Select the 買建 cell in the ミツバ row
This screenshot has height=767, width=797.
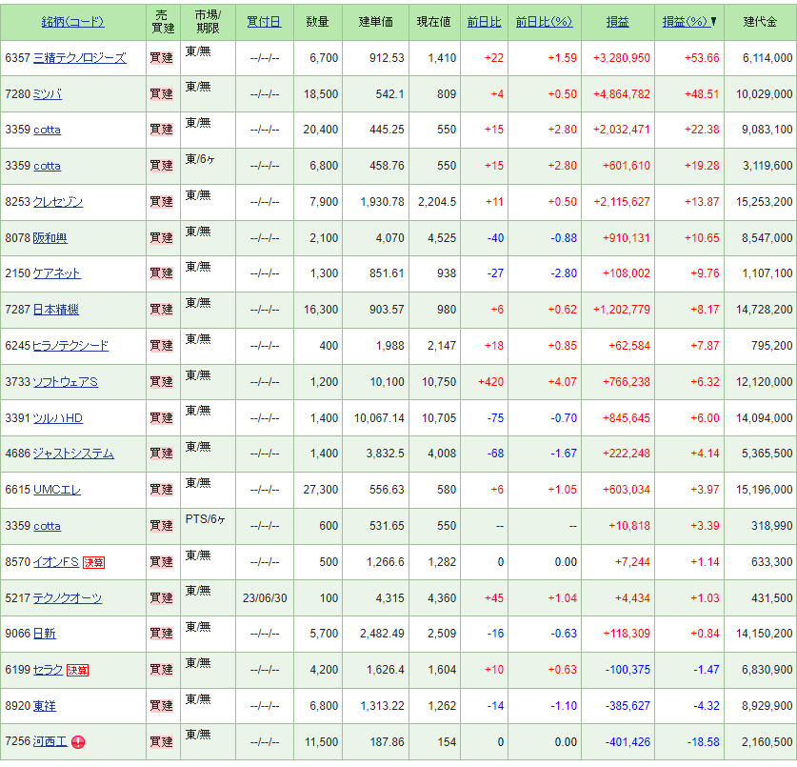click(162, 94)
